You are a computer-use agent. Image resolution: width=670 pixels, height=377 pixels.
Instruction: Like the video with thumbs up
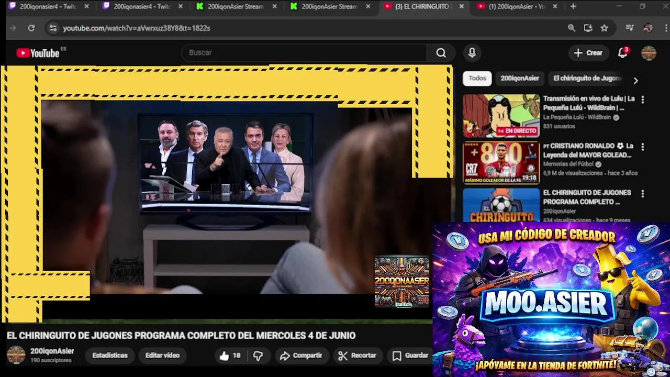click(230, 356)
